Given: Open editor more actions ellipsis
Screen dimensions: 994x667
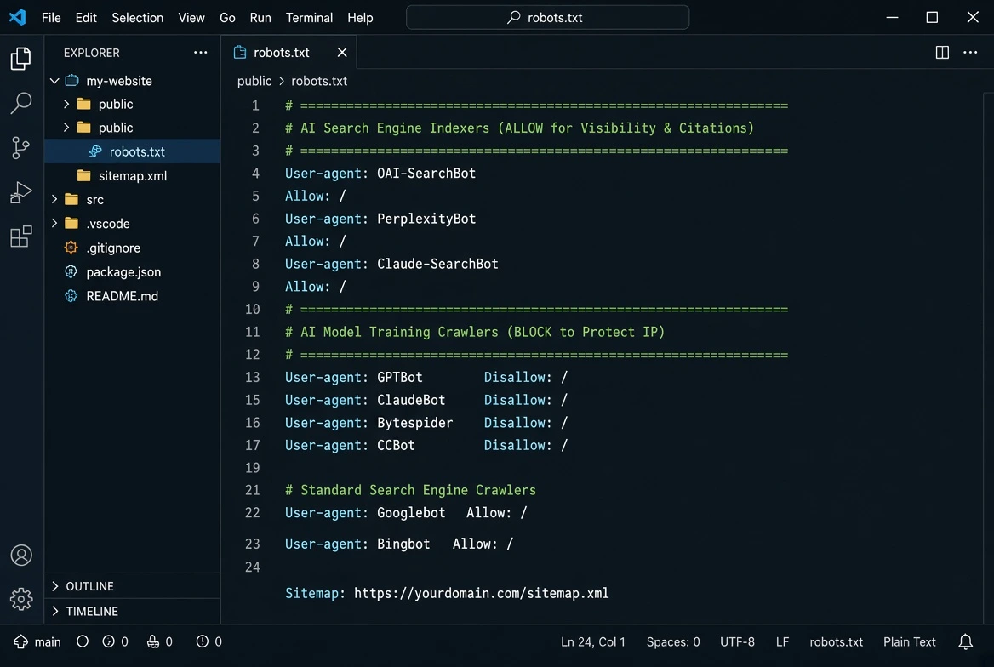Looking at the screenshot, I should 970,53.
